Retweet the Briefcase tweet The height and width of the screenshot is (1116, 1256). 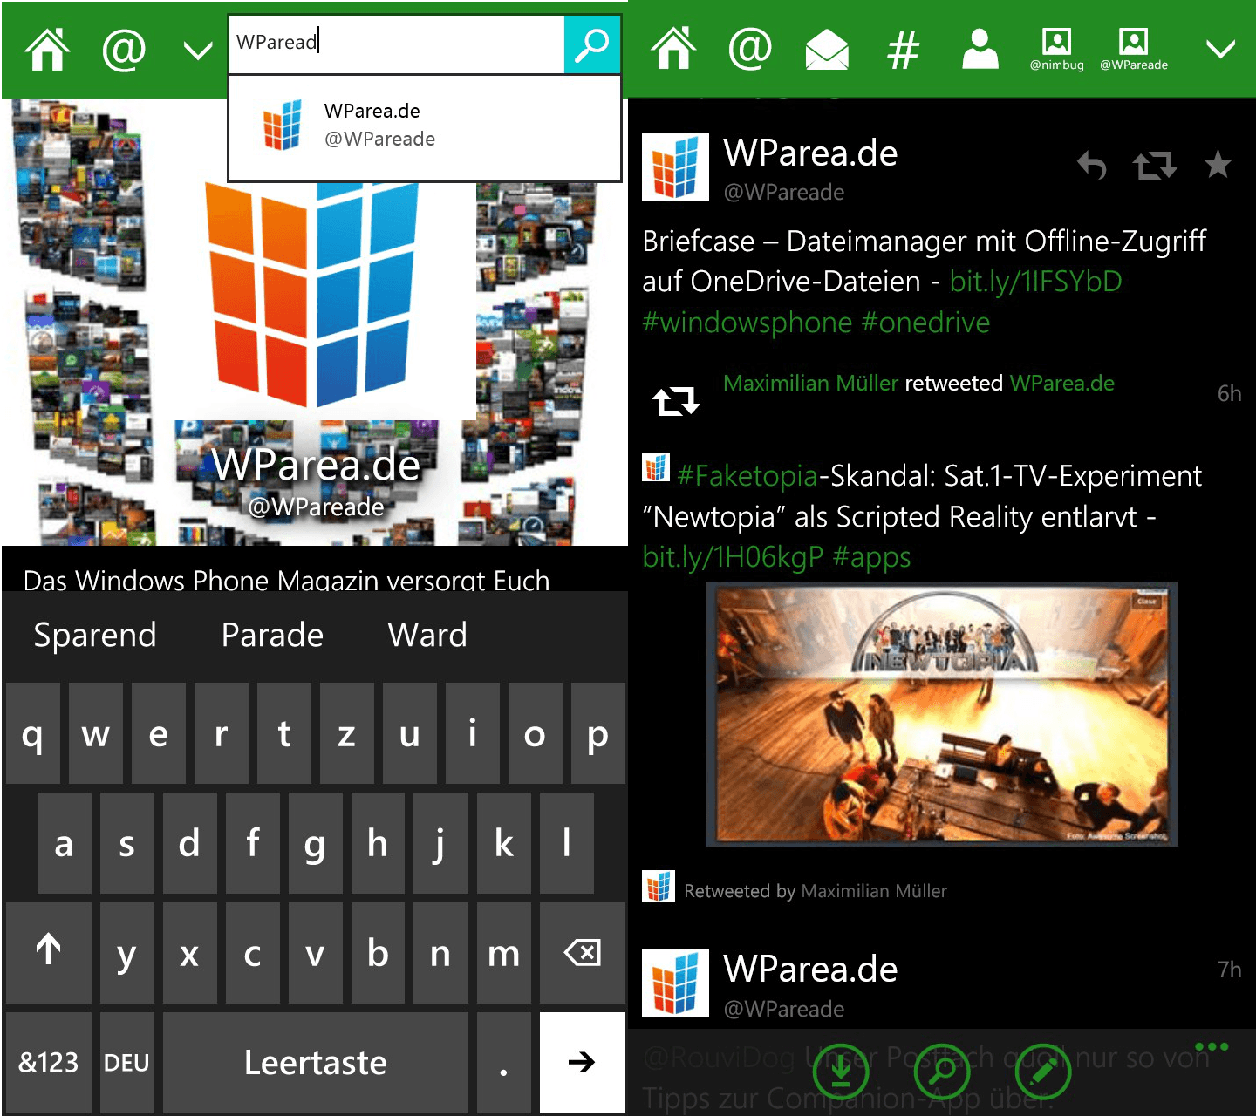click(1155, 165)
